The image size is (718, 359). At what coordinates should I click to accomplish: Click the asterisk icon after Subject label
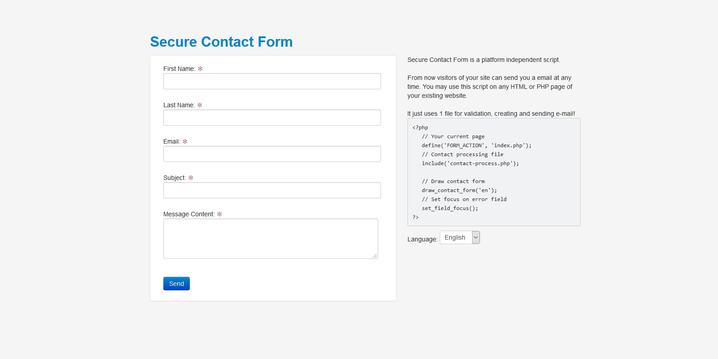(191, 178)
